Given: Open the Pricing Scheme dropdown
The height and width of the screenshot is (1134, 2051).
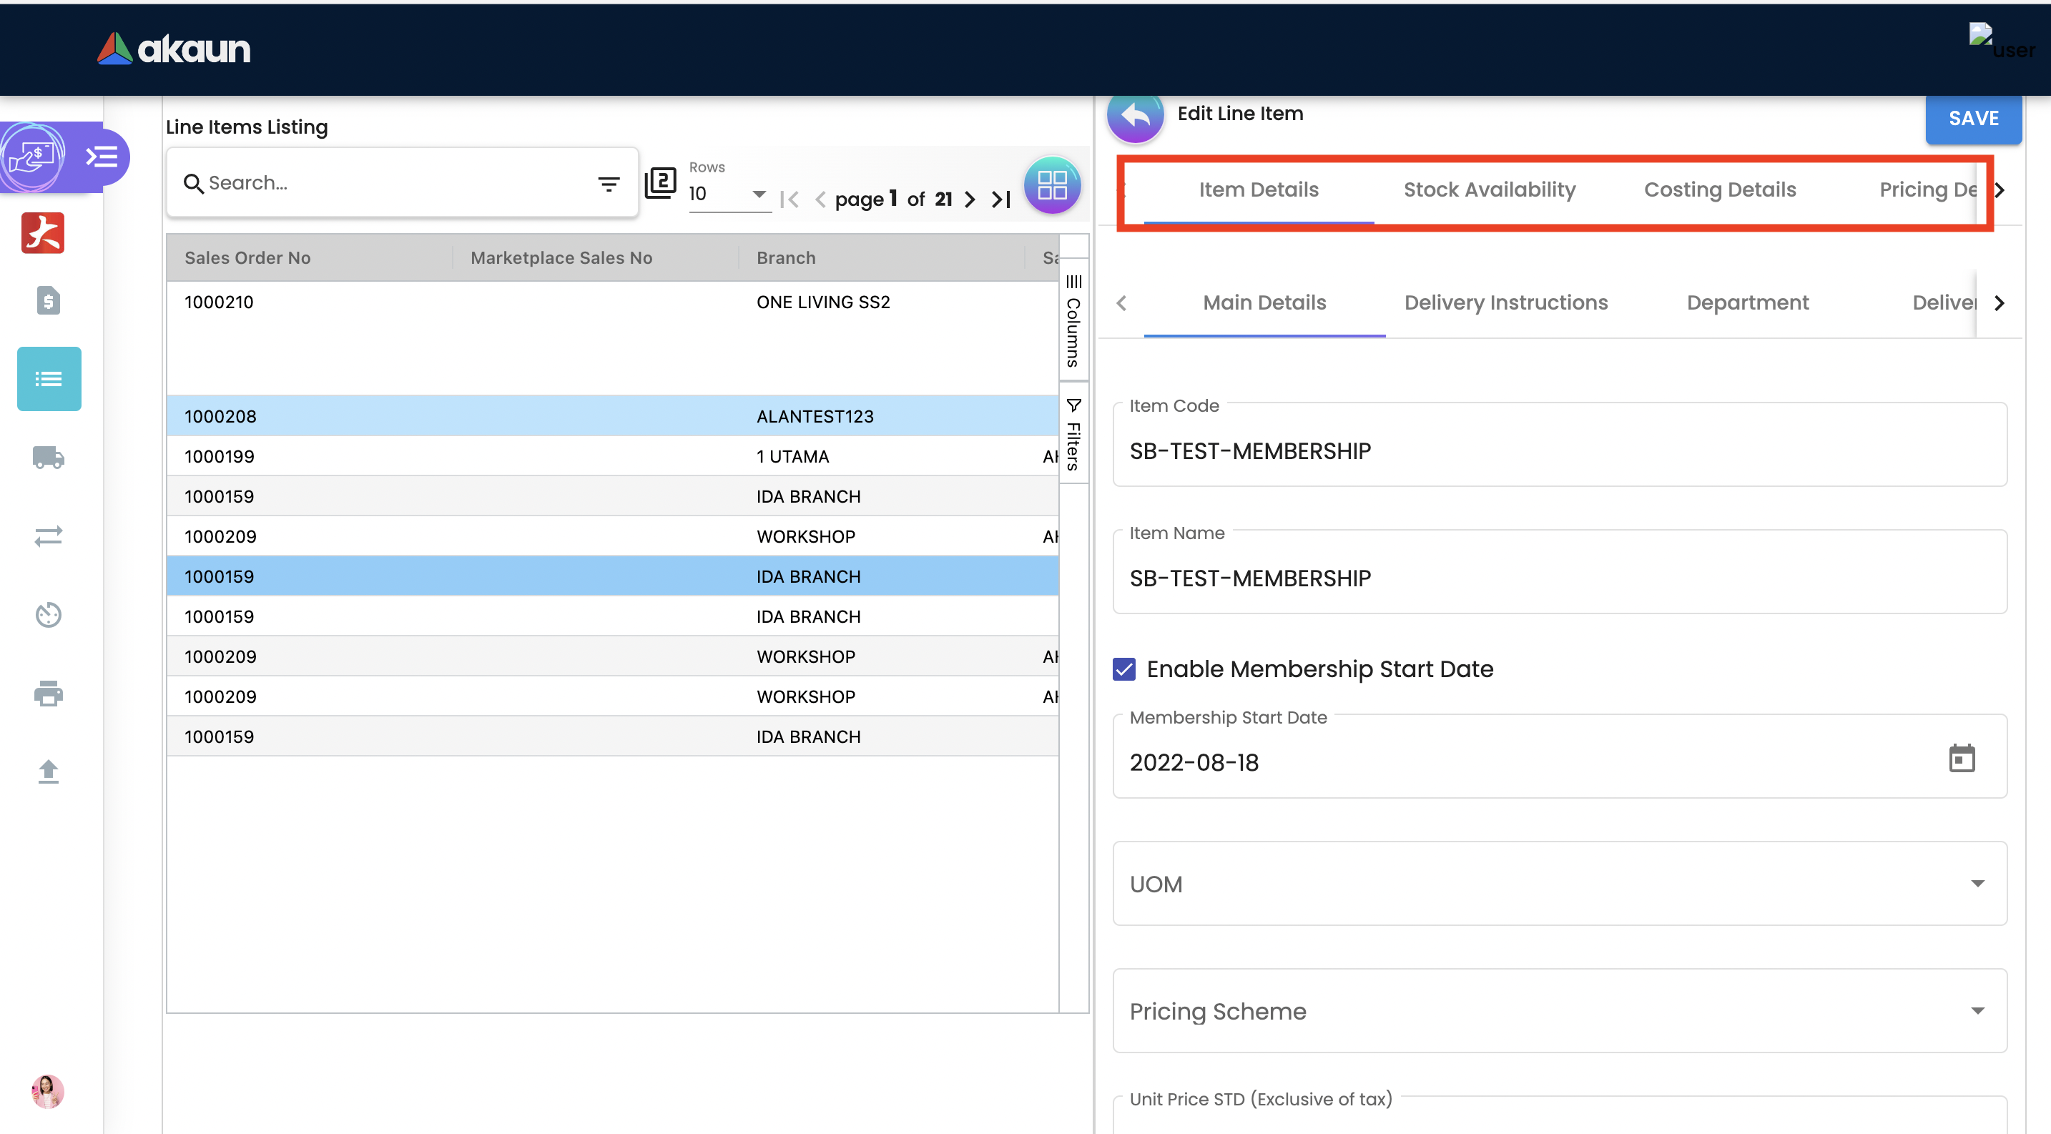Looking at the screenshot, I should 1559,1010.
